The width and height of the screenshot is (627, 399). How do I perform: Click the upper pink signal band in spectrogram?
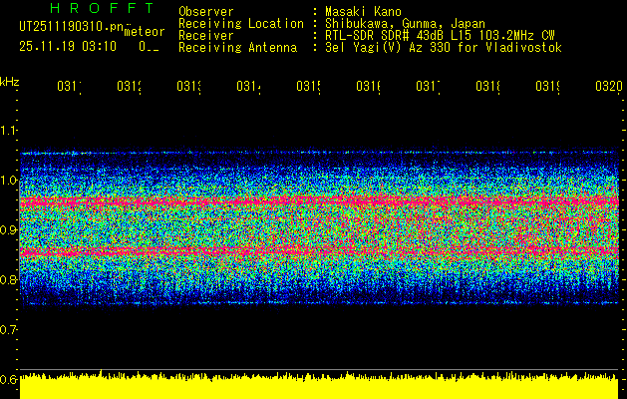(x=319, y=202)
